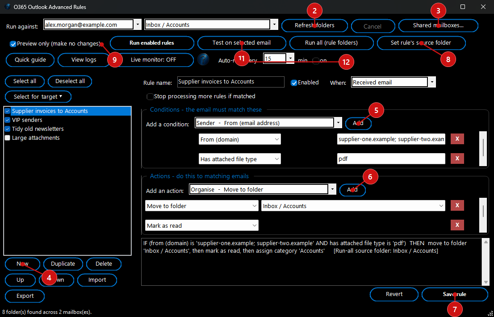Uncheck the Supplier invoices to Accounts rule
This screenshot has height=317, width=494.
coord(8,111)
